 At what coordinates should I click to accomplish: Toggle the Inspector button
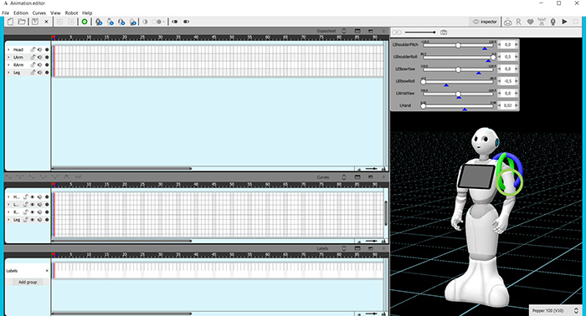tap(485, 22)
